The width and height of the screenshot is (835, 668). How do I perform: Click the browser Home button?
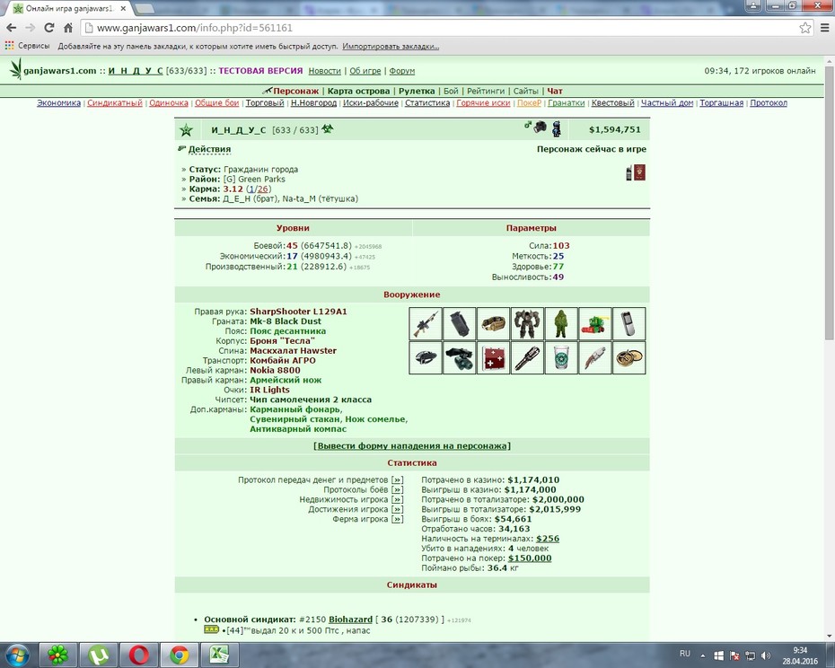click(68, 28)
